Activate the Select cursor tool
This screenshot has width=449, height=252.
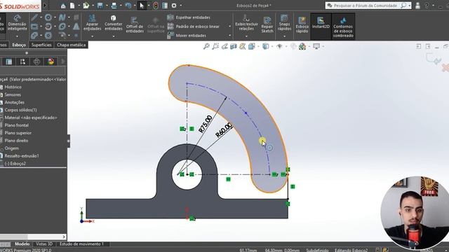[142, 6]
